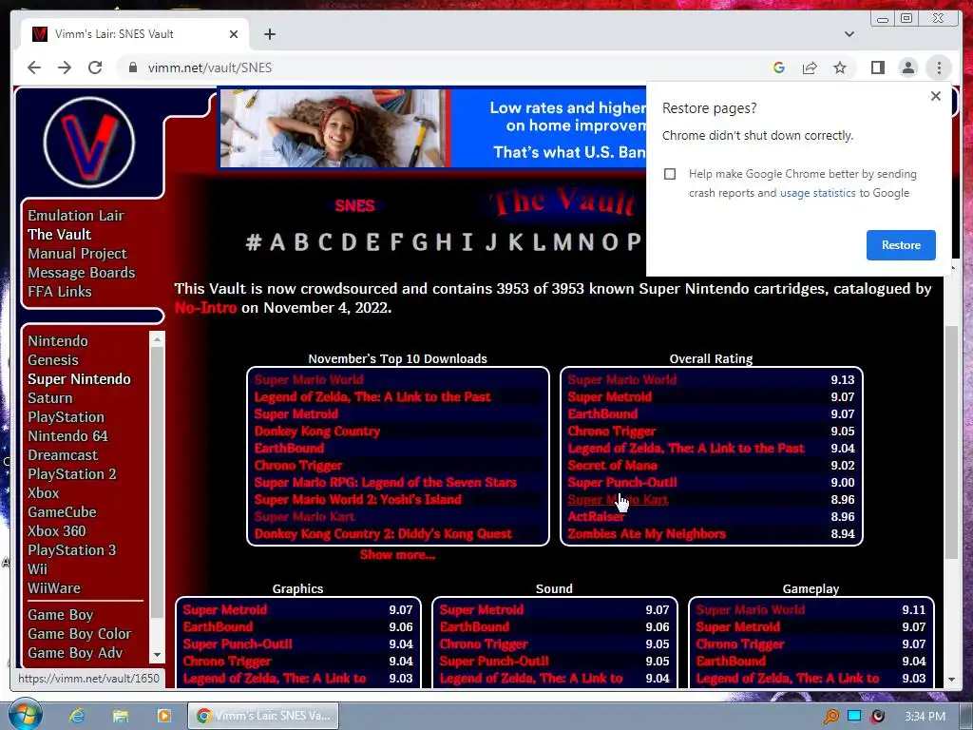Open Emulation Lair section
The image size is (973, 730).
(x=76, y=216)
